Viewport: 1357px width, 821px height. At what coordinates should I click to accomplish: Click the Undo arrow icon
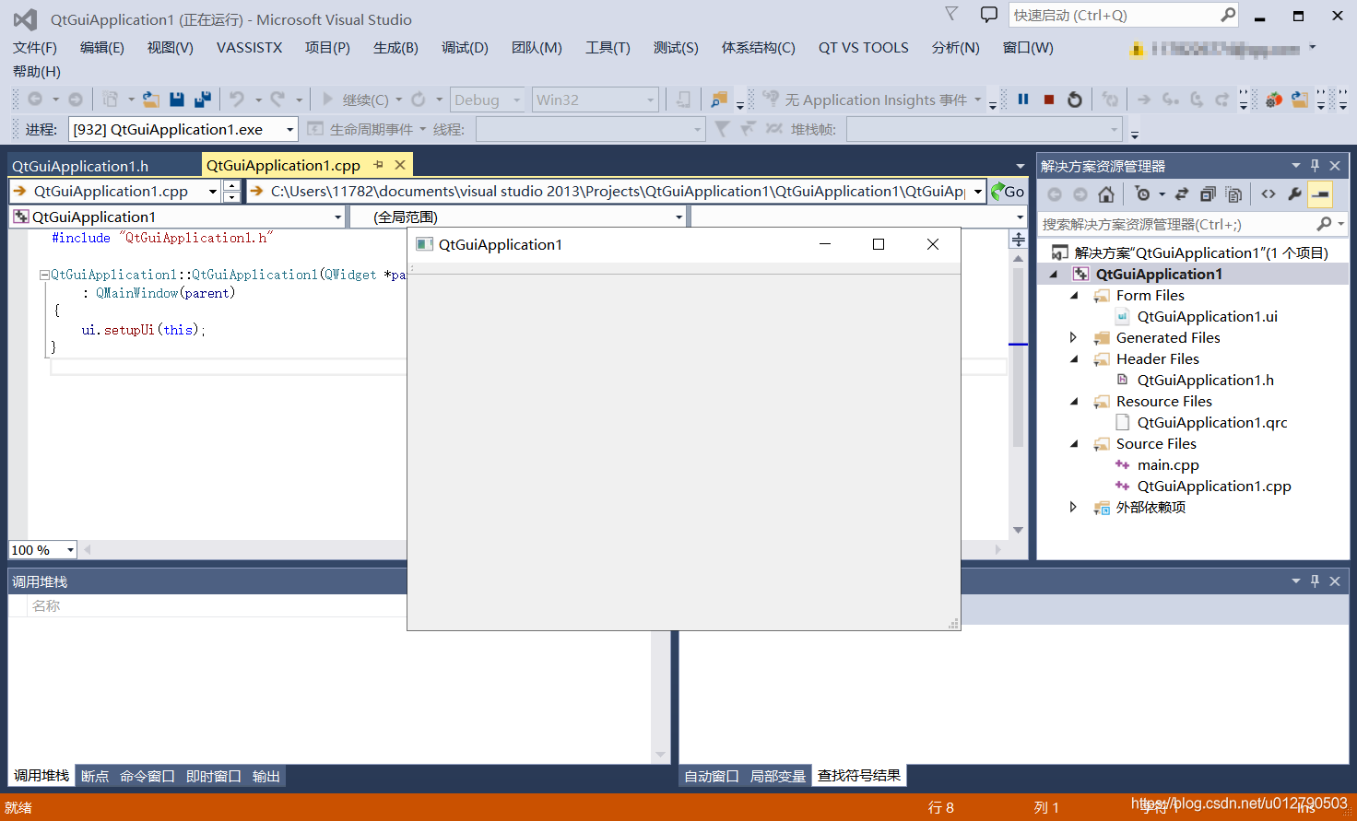[237, 100]
